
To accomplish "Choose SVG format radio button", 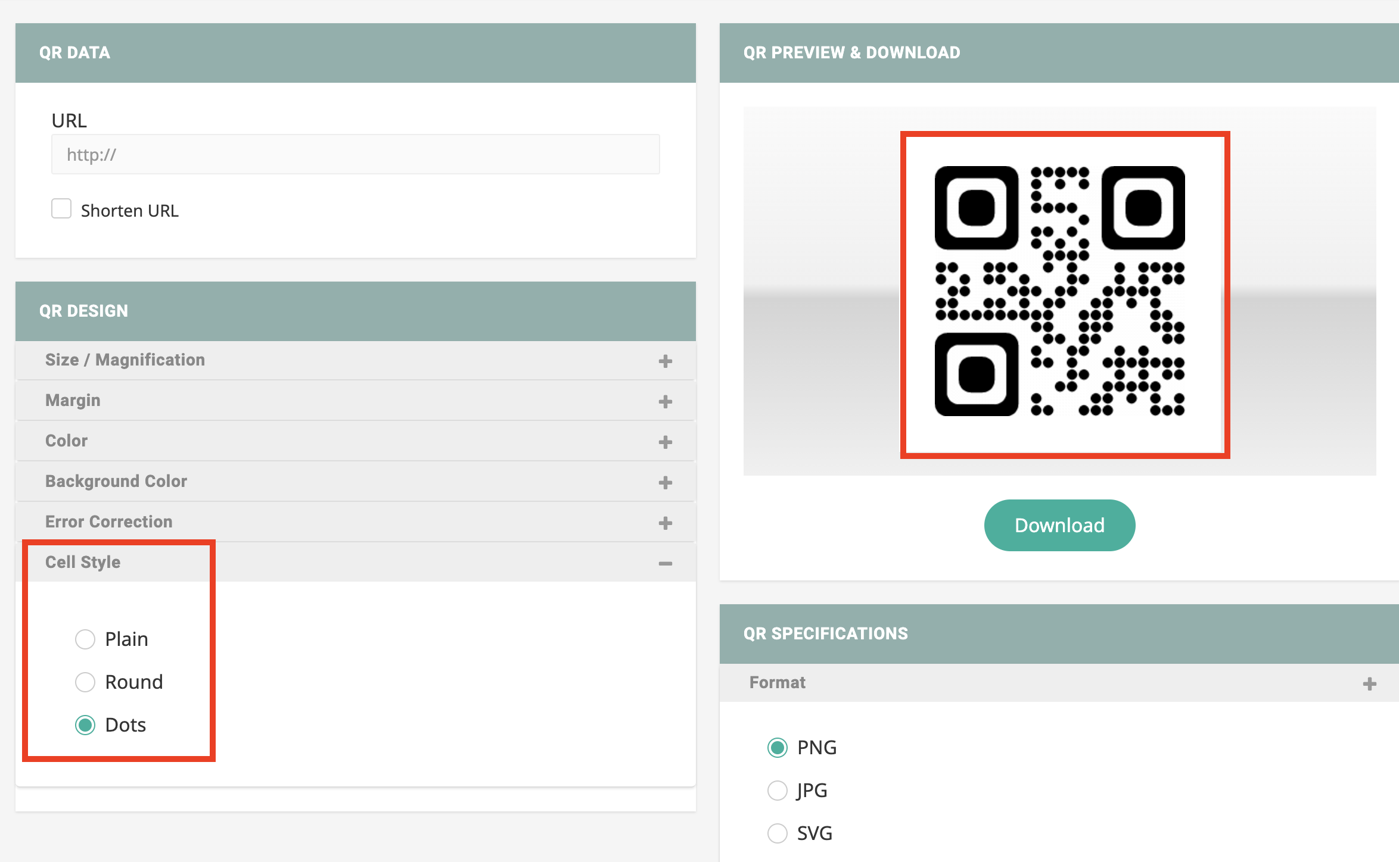I will tap(778, 833).
